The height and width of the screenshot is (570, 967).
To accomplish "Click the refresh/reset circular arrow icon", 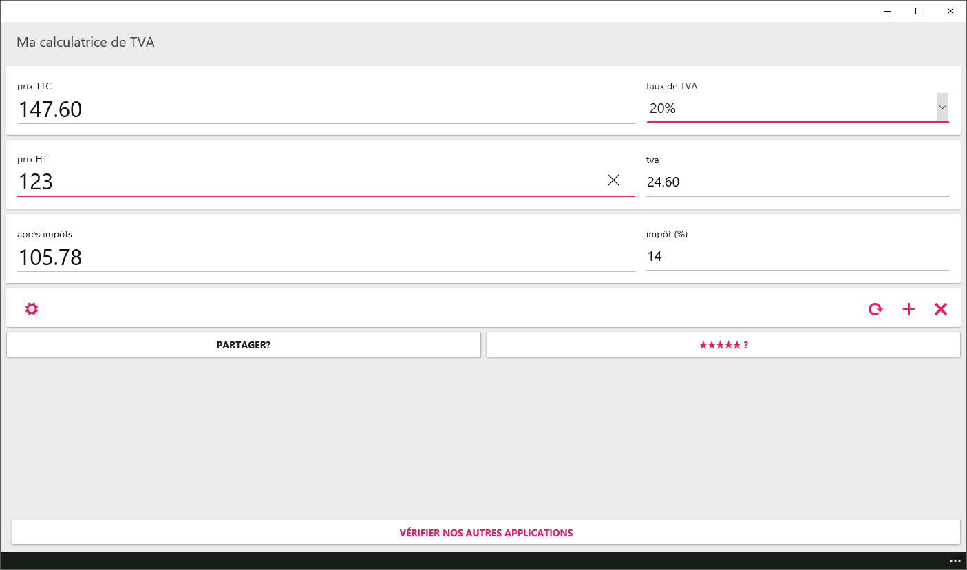I will (875, 309).
